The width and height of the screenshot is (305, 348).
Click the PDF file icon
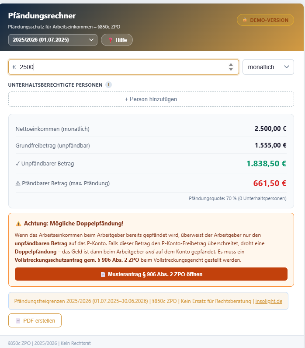pyautogui.click(x=18, y=321)
